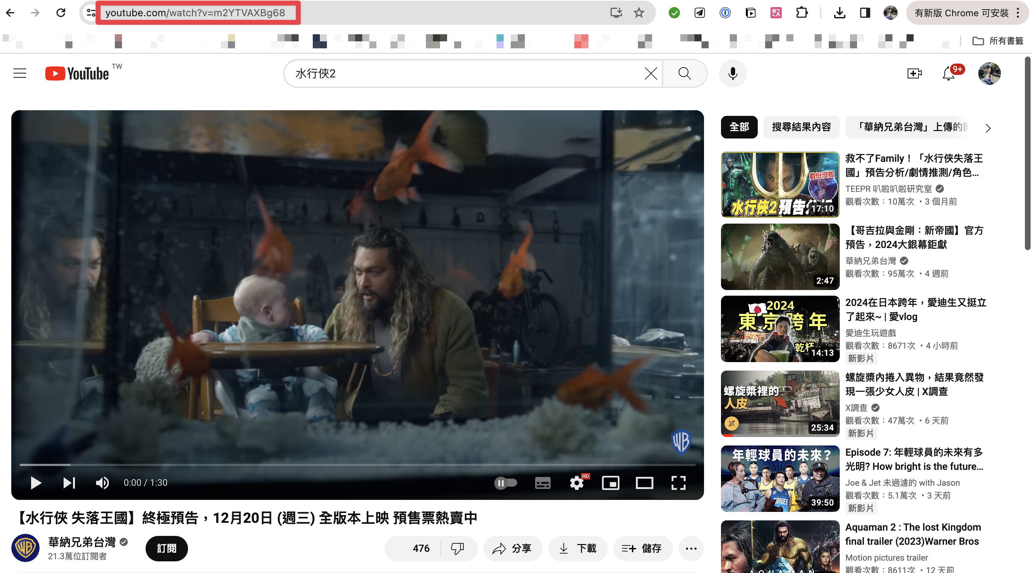Toggle the autoplay switch
This screenshot has height=573, width=1032.
tap(506, 483)
